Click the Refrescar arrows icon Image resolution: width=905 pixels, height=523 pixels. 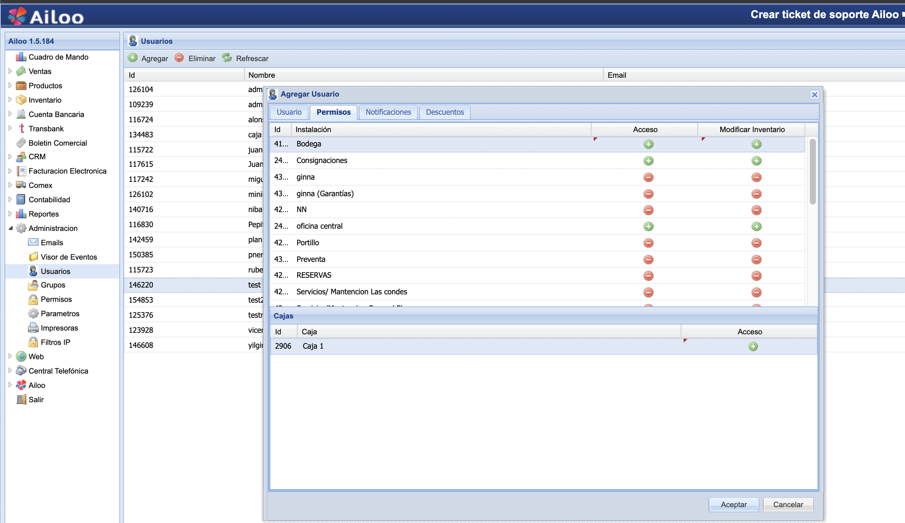(227, 58)
